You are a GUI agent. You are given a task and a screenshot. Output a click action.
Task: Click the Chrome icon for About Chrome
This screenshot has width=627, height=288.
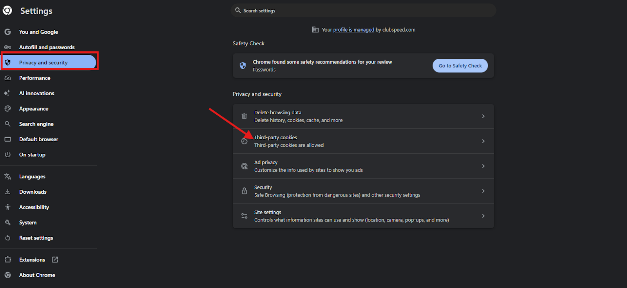pyautogui.click(x=7, y=275)
